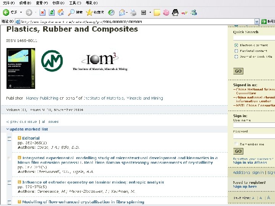Click the QQ penguin icon
275x206 pixels.
click(x=175, y=13)
